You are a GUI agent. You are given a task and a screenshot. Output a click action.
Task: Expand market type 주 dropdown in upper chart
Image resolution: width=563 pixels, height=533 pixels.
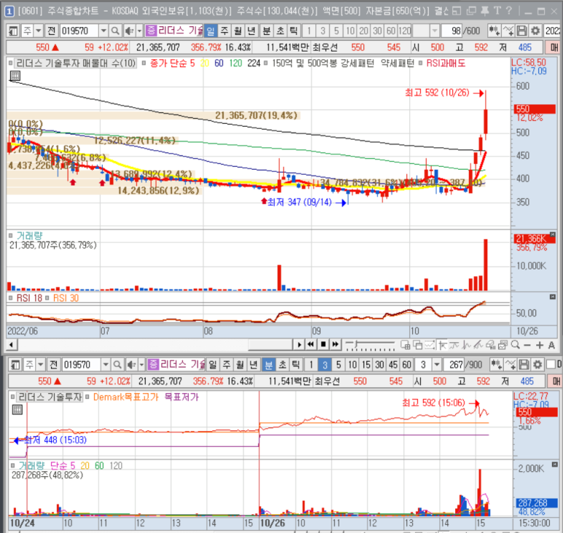39,31
